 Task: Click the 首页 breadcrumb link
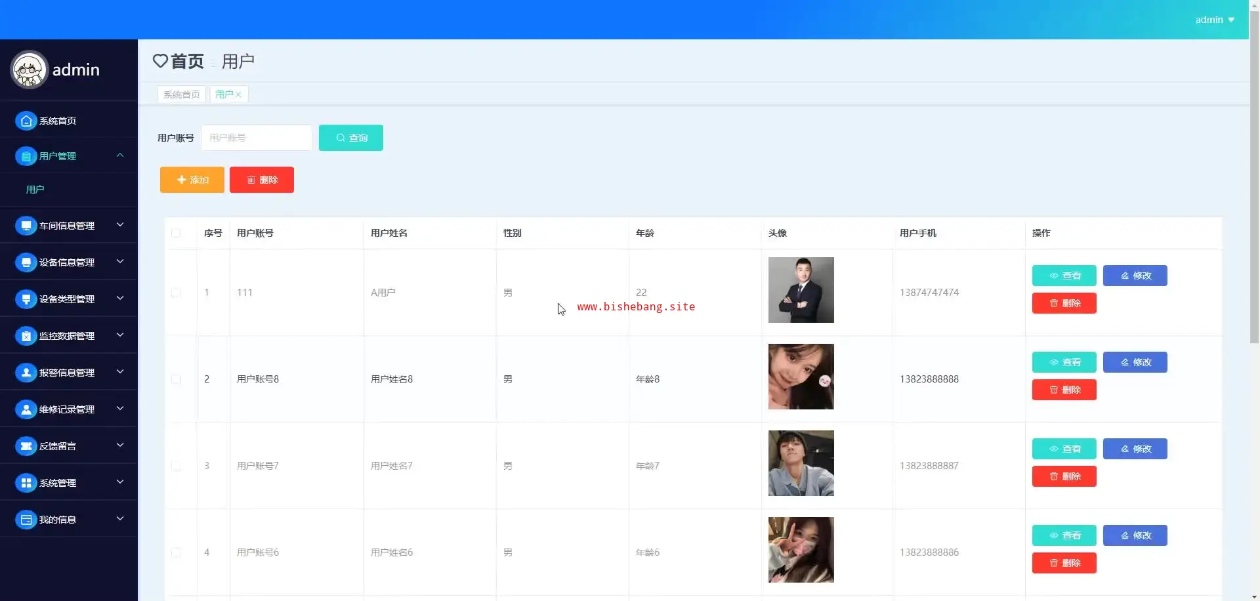point(187,61)
